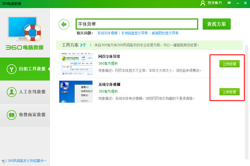The image size is (250, 166).
Task: Click the feedback speech bubble icon
Action: click(x=229, y=3)
